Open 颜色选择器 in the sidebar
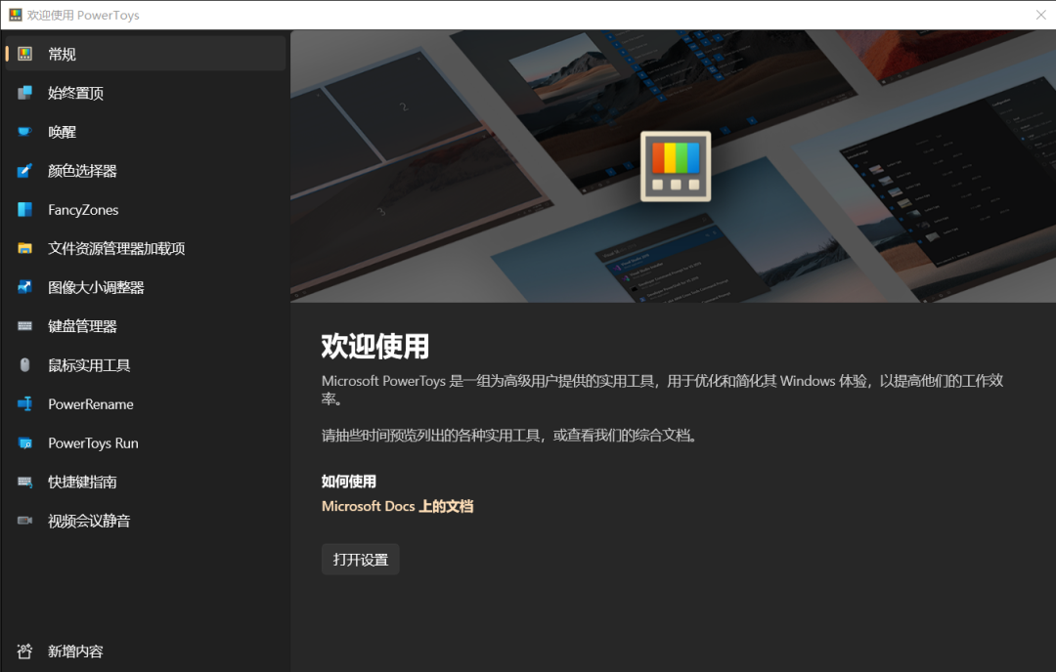The height and width of the screenshot is (672, 1056). pos(146,171)
